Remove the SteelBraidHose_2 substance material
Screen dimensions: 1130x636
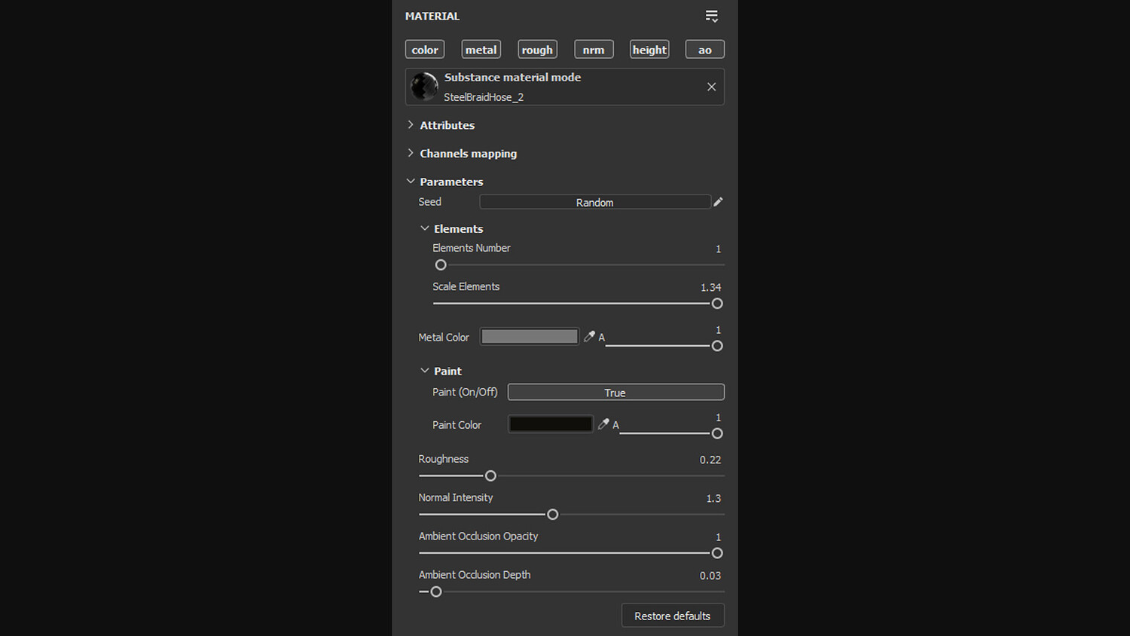click(711, 87)
